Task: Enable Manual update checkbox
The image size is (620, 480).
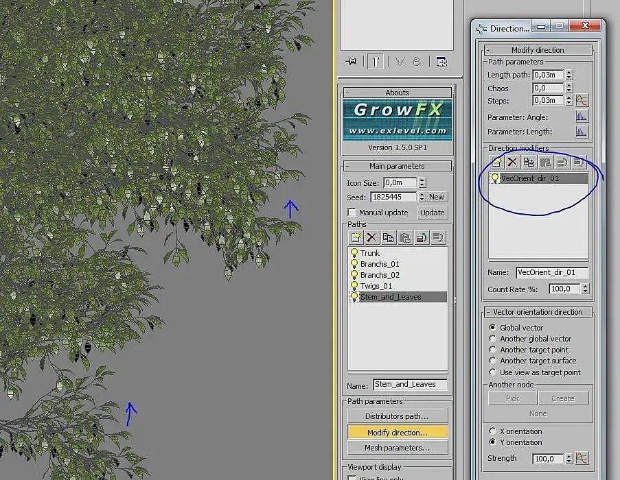Action: click(352, 213)
